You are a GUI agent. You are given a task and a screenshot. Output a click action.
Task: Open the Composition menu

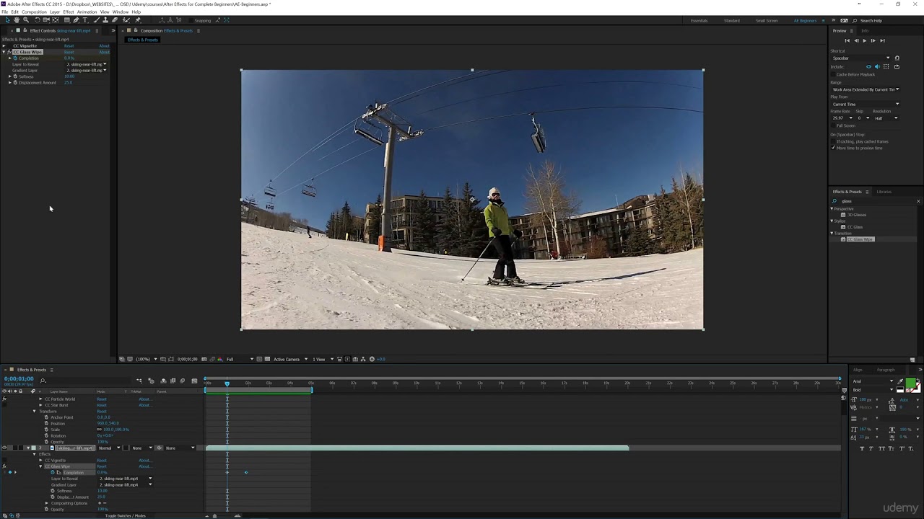click(34, 12)
